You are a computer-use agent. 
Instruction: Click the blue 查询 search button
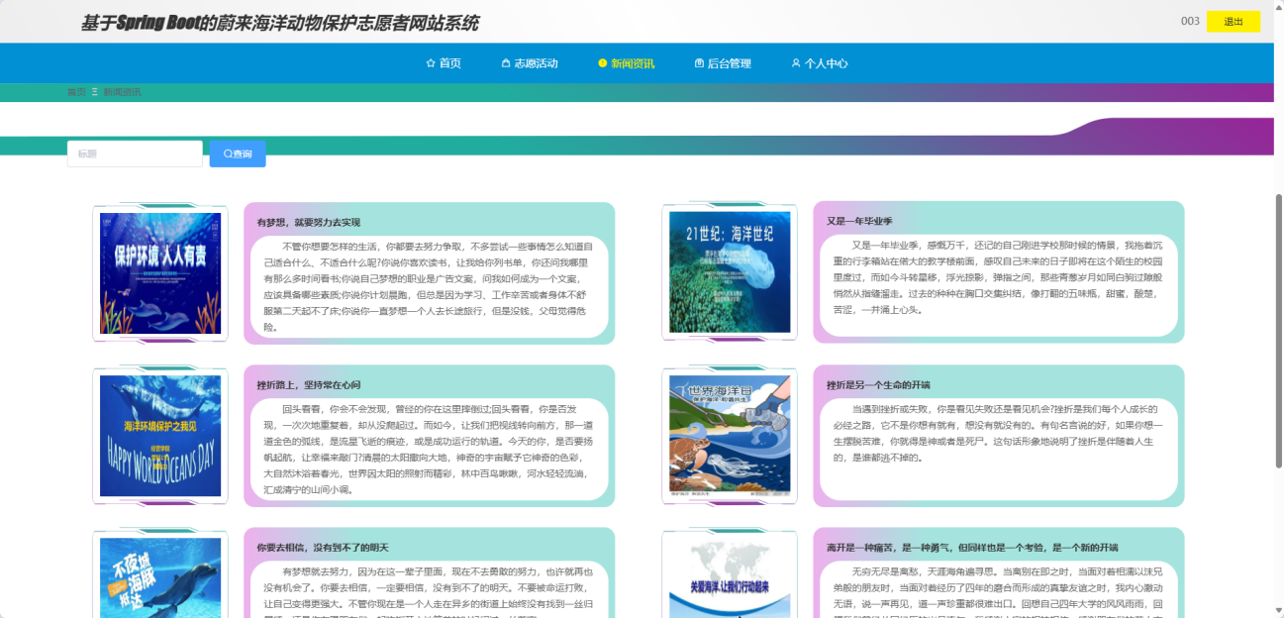[x=238, y=154]
